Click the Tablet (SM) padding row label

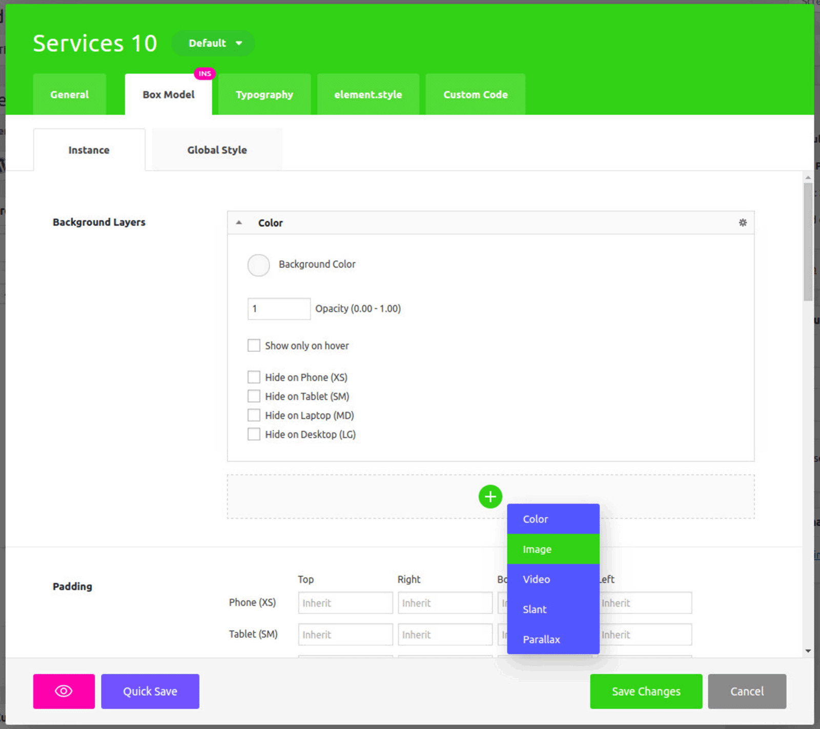[x=253, y=634]
